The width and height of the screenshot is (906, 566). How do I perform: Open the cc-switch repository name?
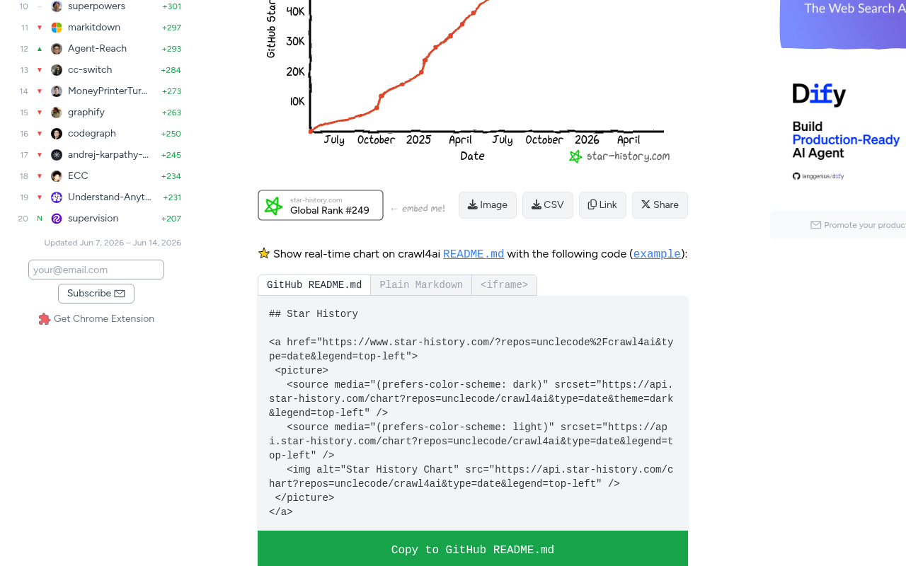[x=90, y=70]
